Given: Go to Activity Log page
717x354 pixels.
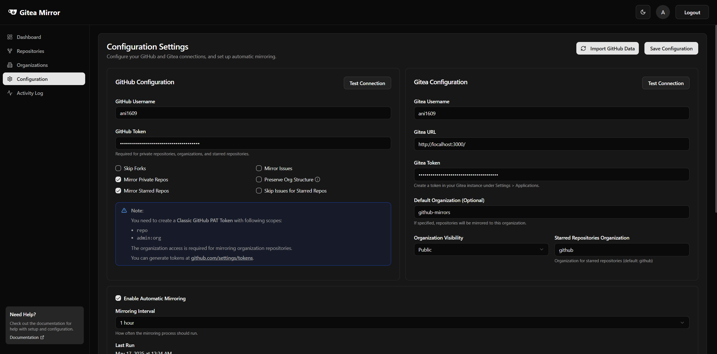Looking at the screenshot, I should click(30, 93).
